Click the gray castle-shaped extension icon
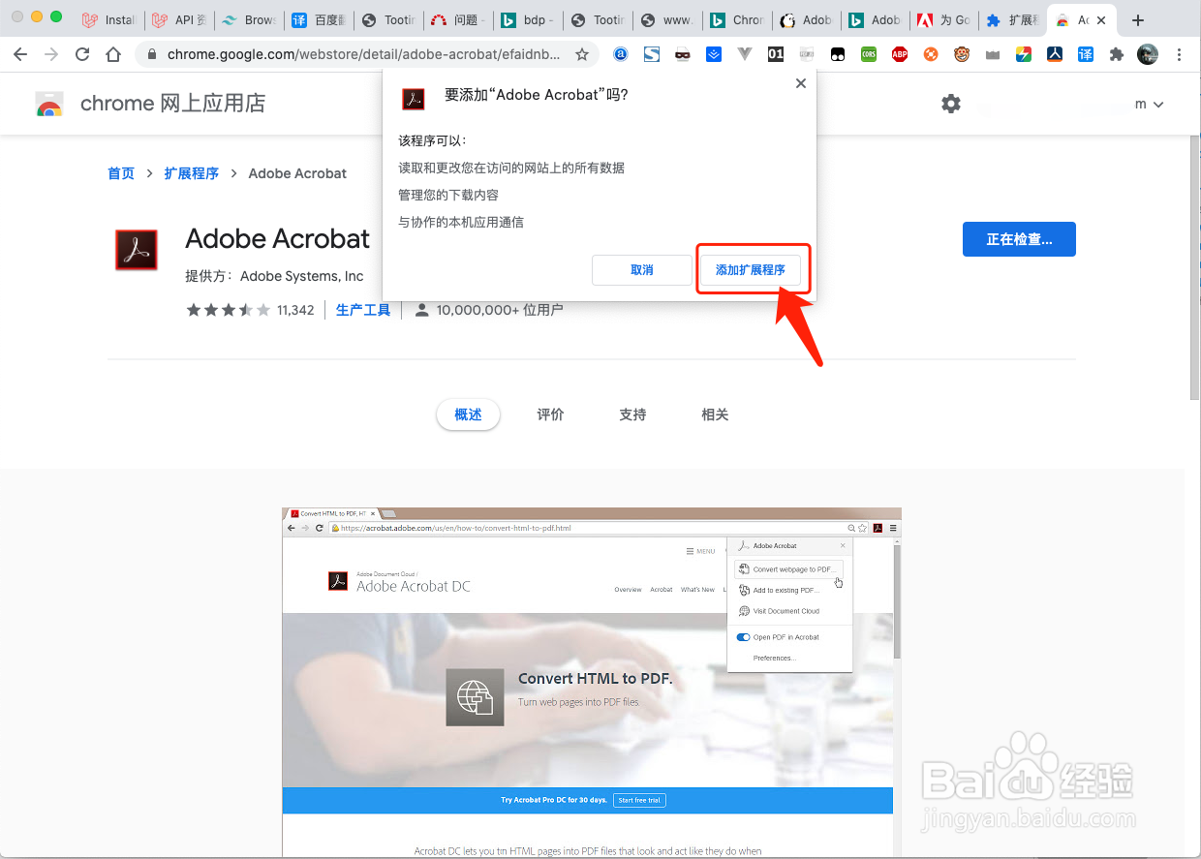Screen dimensions: 1201x859 point(992,56)
